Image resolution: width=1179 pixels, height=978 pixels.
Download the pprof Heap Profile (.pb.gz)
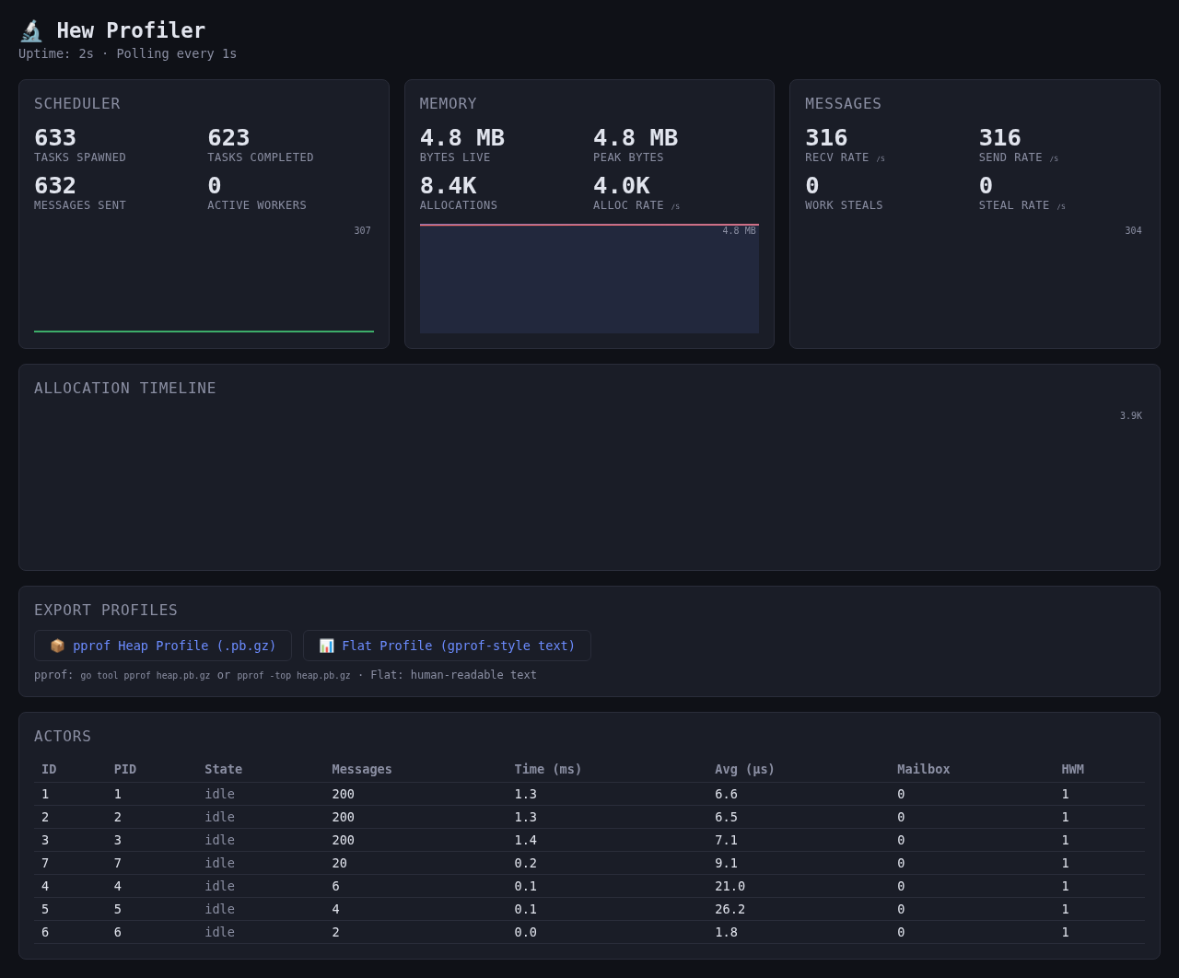pyautogui.click(x=163, y=646)
